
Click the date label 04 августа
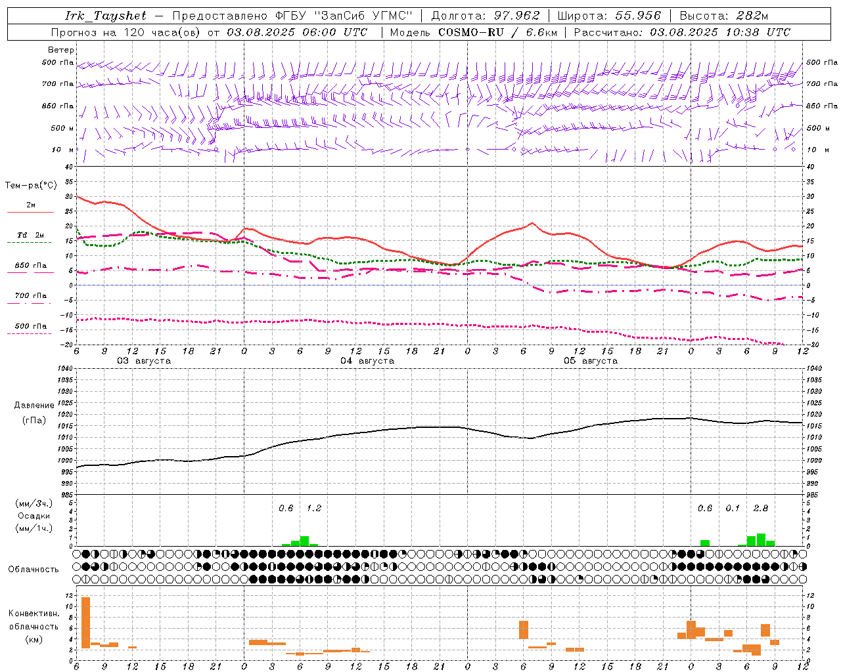[x=367, y=361]
